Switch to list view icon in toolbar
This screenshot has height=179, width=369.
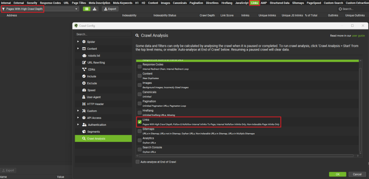[87, 9]
